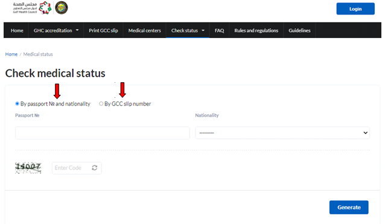This screenshot has height=224, width=385.
Task: Open the Nationality dropdown
Action: [282, 133]
